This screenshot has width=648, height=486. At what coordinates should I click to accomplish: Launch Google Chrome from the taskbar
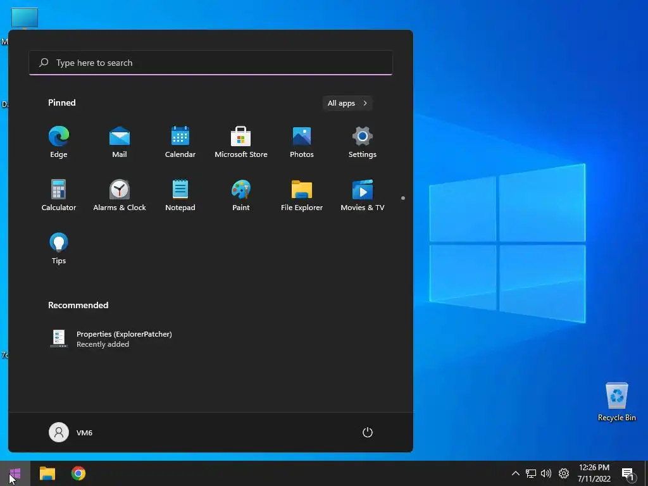[x=78, y=473]
